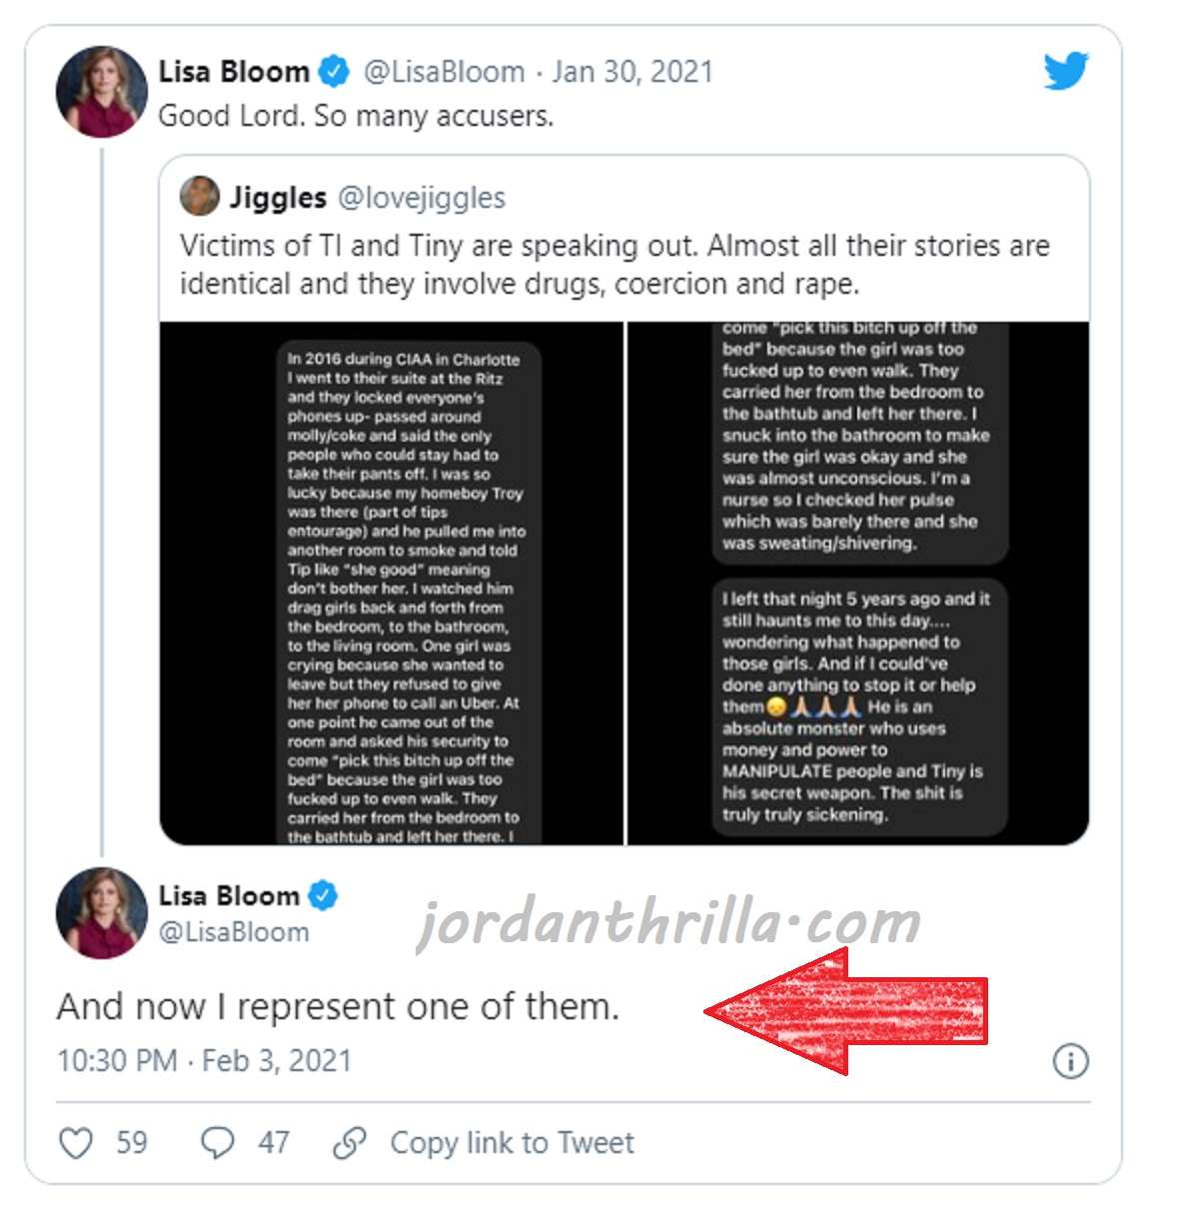
Task: Open the 10:30 PM · Feb 3, 2021 timestamp
Action: point(205,1060)
